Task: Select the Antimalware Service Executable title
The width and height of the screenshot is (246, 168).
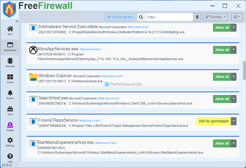Action: pos(68,27)
